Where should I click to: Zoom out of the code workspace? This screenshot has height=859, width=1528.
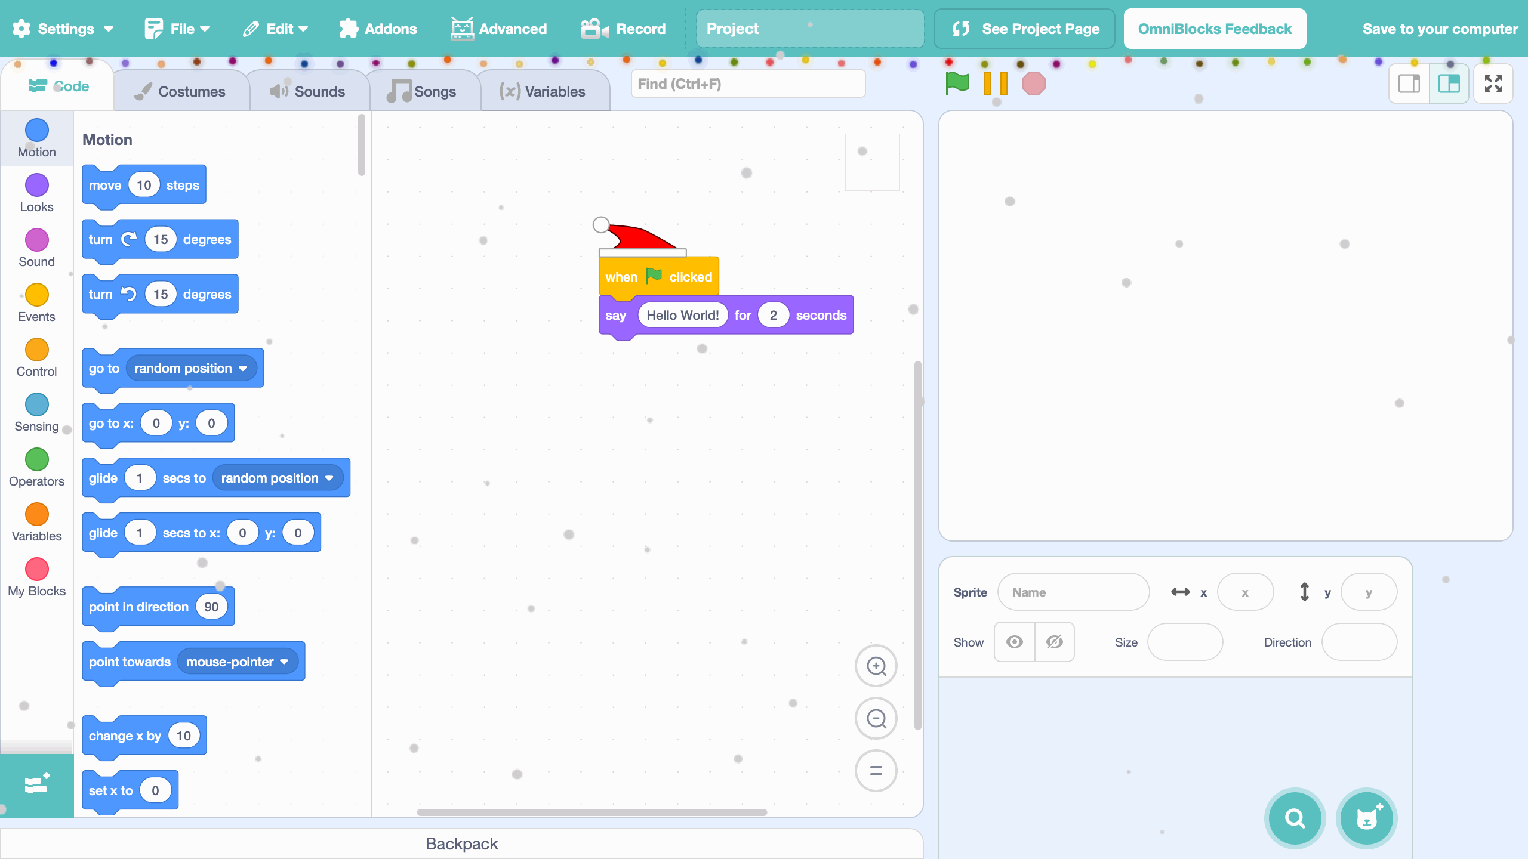point(876,718)
